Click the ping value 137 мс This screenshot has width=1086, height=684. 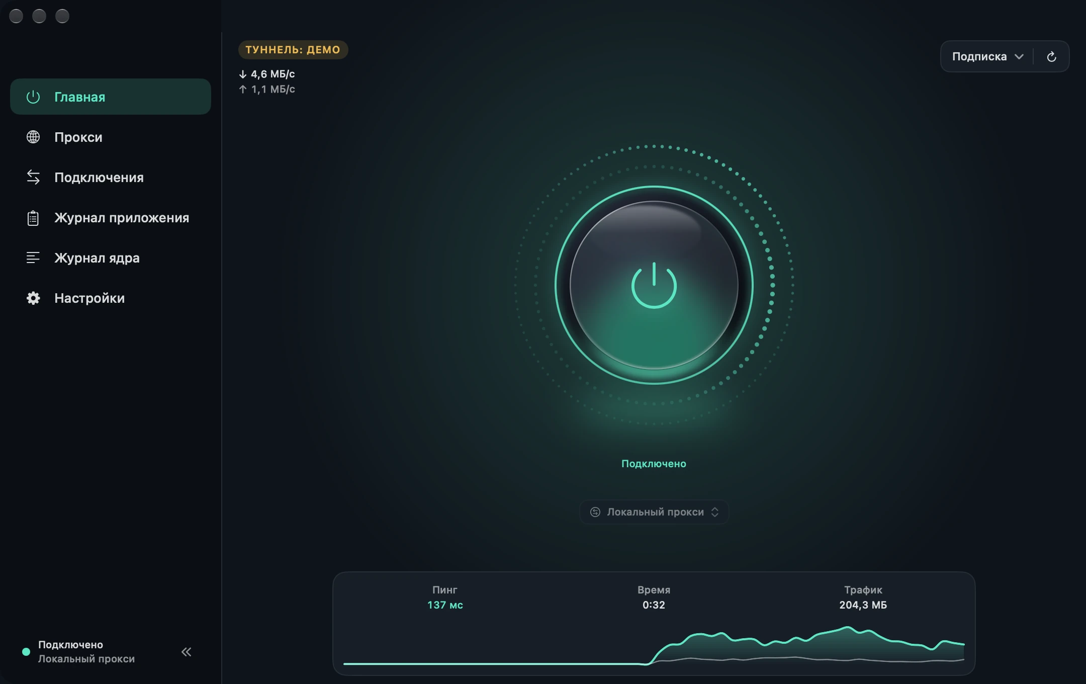pos(445,605)
